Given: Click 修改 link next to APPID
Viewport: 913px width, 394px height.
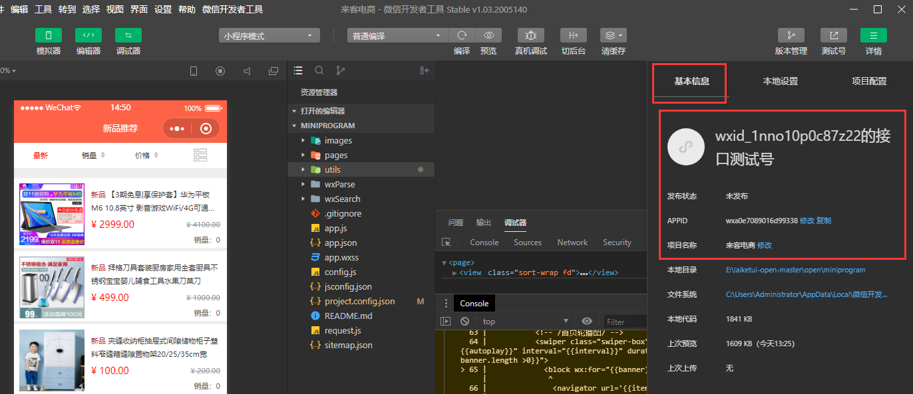Looking at the screenshot, I should [807, 221].
